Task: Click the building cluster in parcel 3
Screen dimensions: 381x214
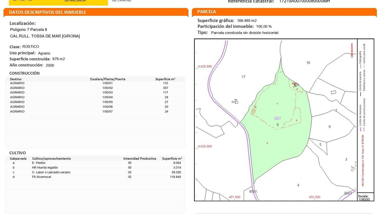Action: click(x=353, y=168)
